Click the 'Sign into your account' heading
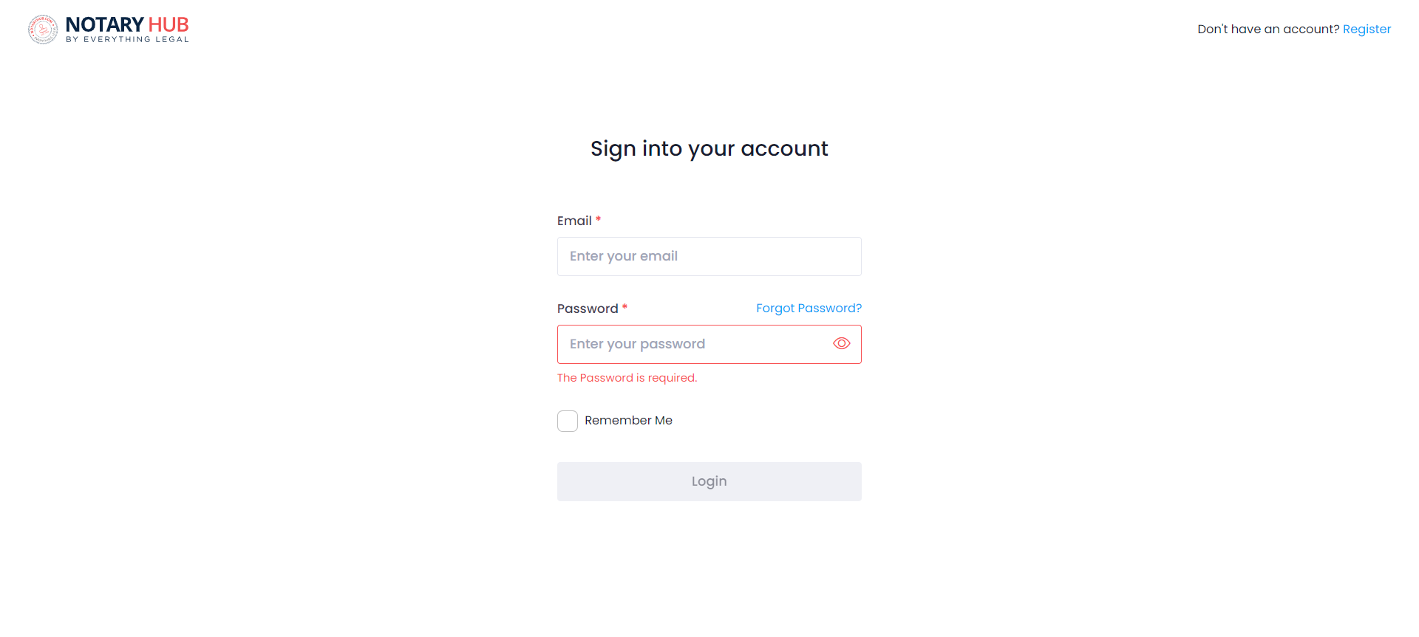 click(x=709, y=149)
